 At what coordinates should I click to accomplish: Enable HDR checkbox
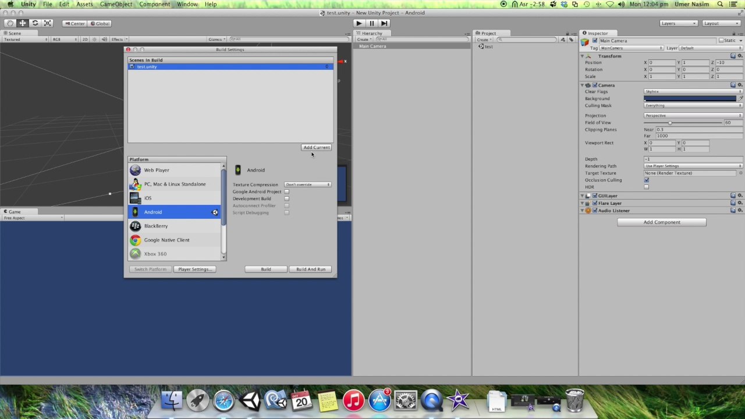click(x=646, y=187)
